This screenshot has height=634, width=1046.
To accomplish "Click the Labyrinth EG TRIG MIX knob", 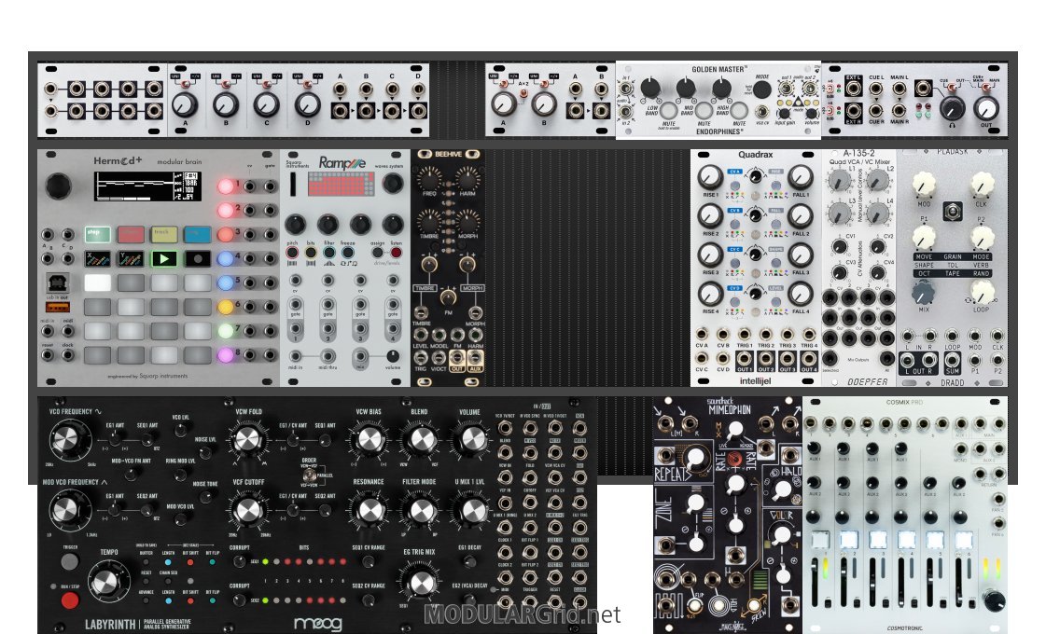I will point(420,583).
